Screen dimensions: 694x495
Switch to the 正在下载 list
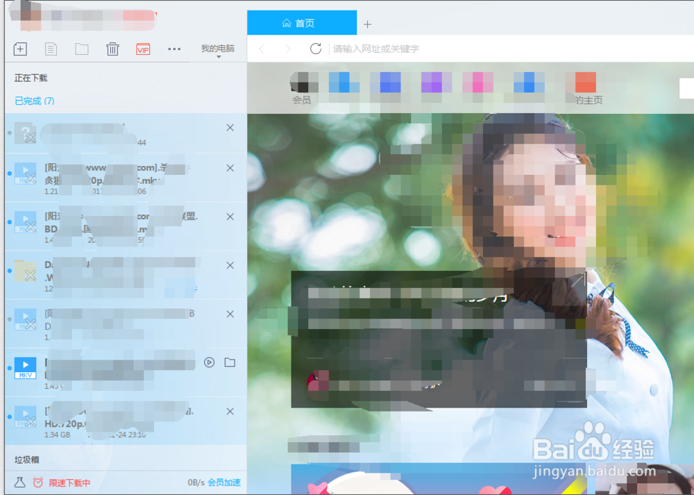coord(31,78)
